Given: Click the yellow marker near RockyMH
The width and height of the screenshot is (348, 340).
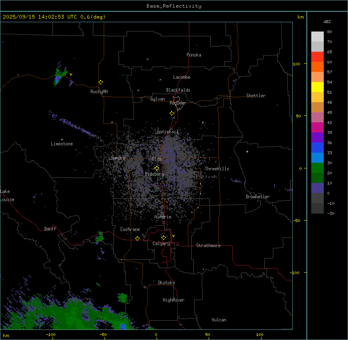Looking at the screenshot, I should tap(101, 82).
